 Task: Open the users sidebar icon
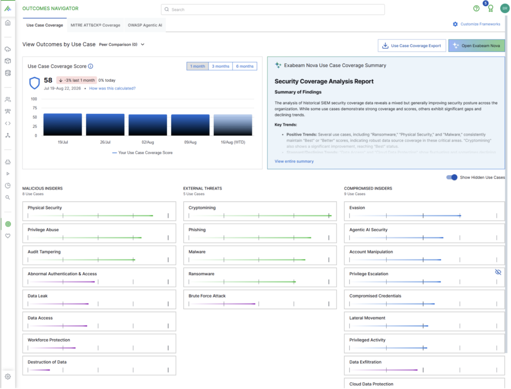point(8,99)
